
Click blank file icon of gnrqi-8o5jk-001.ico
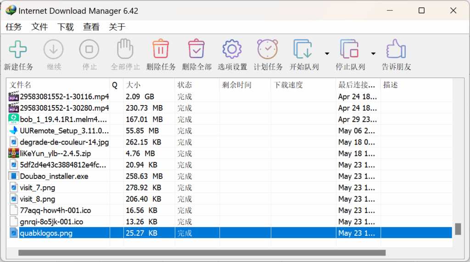click(13, 222)
